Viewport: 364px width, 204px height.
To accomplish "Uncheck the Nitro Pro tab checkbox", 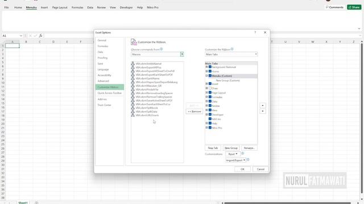I will [210, 127].
